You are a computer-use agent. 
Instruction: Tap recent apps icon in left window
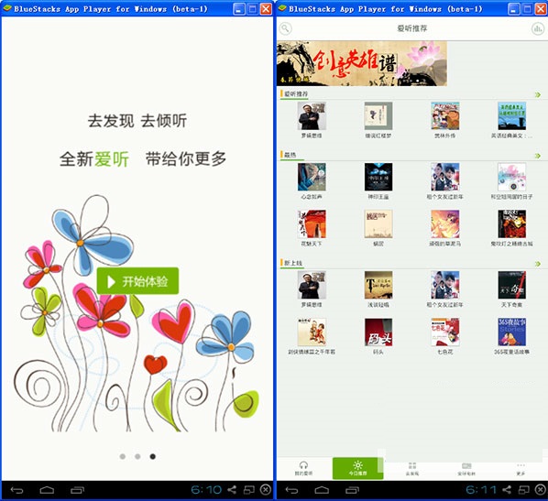pyautogui.click(x=77, y=490)
